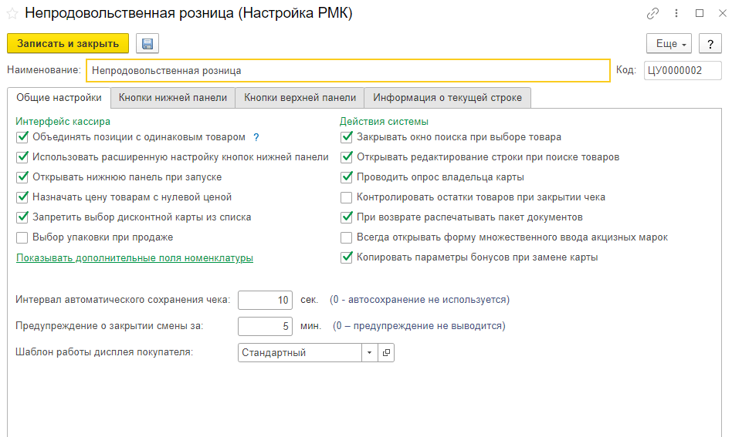Open the Еще dropdown menu

pos(669,44)
